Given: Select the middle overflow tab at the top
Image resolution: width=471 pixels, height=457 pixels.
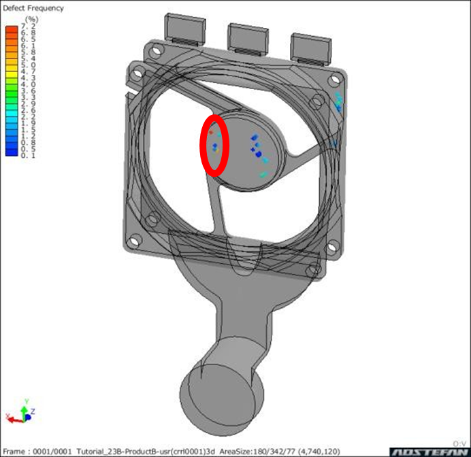Looking at the screenshot, I should (248, 38).
